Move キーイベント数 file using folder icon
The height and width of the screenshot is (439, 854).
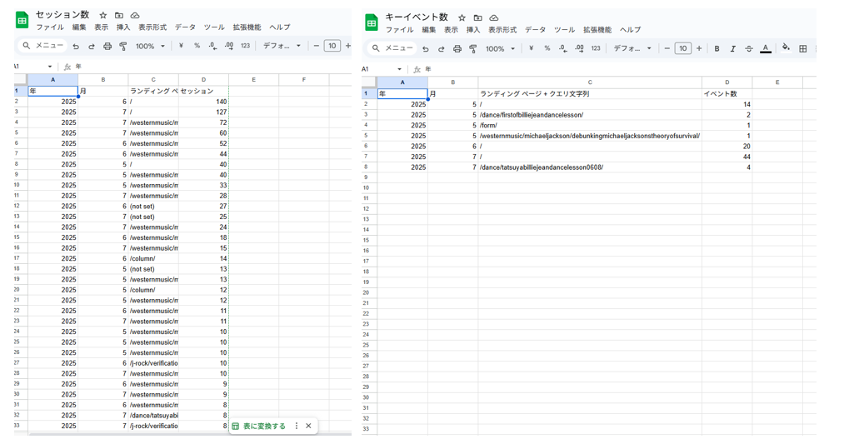[477, 17]
